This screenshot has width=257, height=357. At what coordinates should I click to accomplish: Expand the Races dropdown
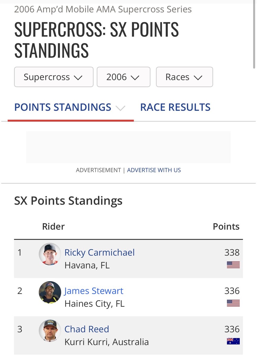click(184, 77)
